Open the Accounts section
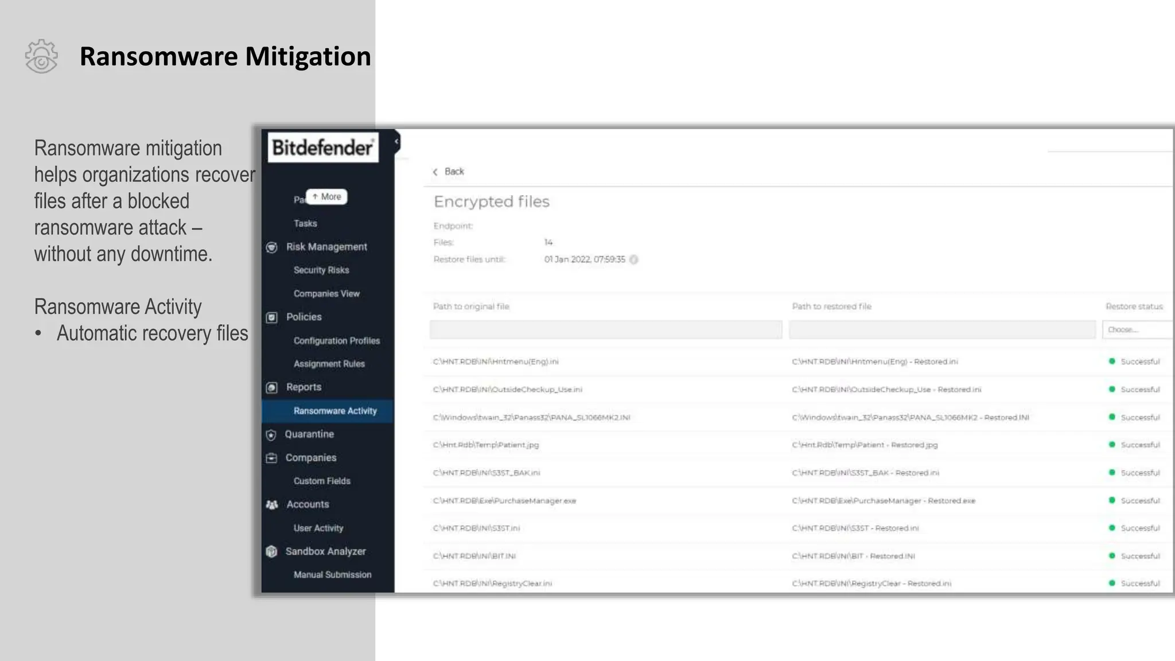The image size is (1175, 661). tap(308, 504)
